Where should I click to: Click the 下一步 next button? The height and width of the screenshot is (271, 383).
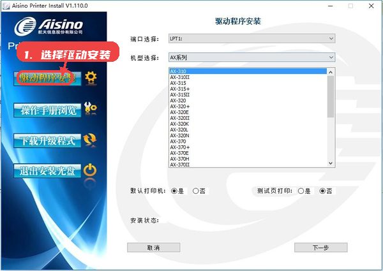coord(320,247)
